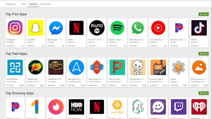Click the HotSchedules title text
The height and width of the screenshot is (119, 212).
[x=13, y=79]
